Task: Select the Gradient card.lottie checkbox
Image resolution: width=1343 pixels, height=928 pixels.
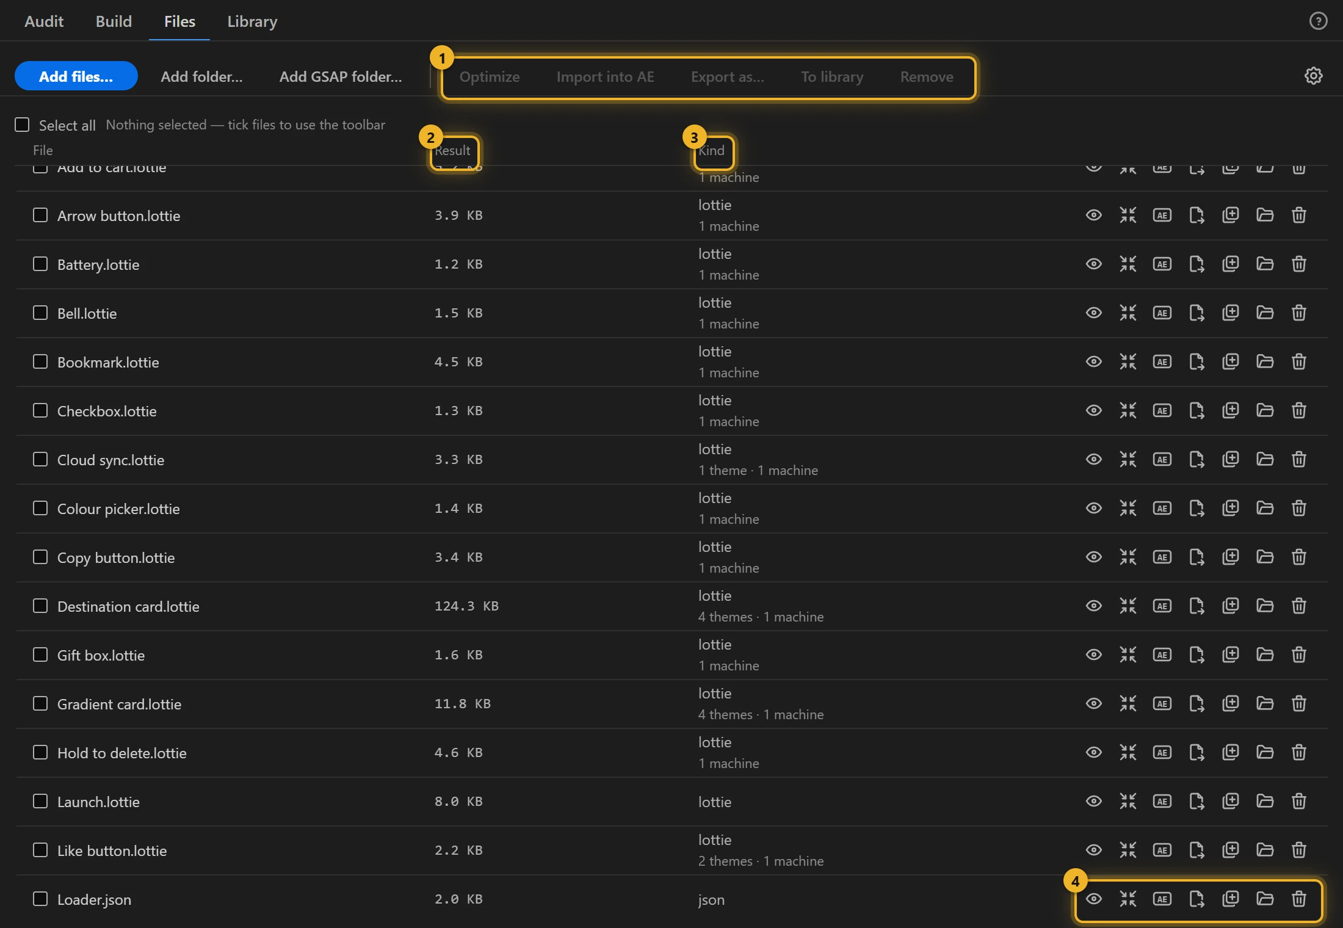Action: (x=40, y=703)
